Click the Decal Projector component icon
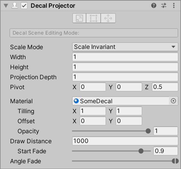Screen dimensions: 181x169 [x=15, y=6]
